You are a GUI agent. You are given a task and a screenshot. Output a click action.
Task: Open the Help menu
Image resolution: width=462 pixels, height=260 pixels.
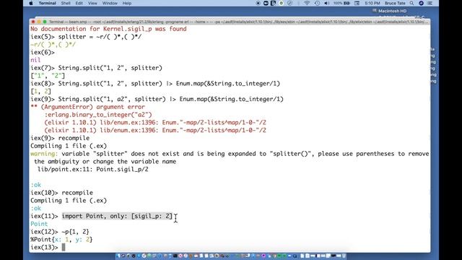tap(127, 3)
